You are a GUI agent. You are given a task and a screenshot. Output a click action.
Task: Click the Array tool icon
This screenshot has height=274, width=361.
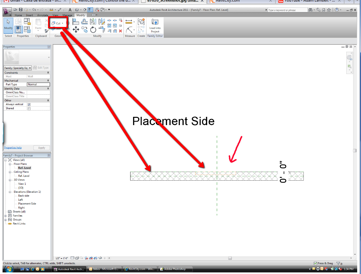click(x=110, y=26)
